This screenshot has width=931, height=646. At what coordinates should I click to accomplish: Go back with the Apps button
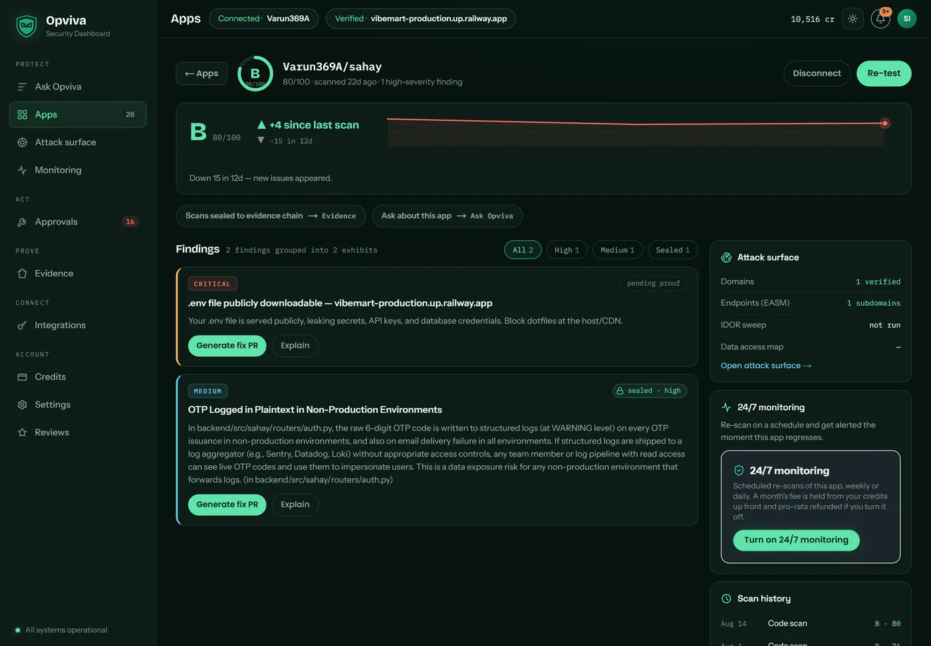(x=201, y=74)
